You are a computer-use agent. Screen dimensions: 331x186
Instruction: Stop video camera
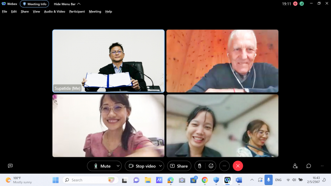pos(142,166)
